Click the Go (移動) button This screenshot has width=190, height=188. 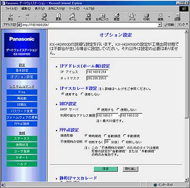point(169,25)
